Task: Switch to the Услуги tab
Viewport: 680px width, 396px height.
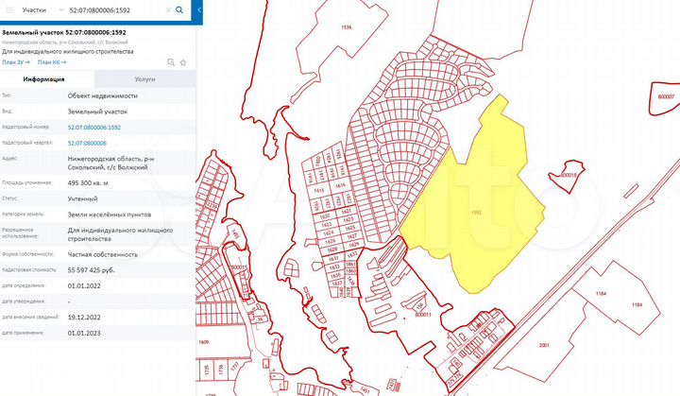Action: (144, 81)
